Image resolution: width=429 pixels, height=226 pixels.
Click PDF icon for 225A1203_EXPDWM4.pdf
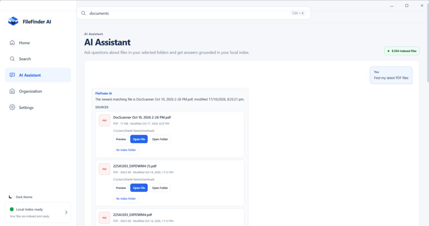coord(104,217)
